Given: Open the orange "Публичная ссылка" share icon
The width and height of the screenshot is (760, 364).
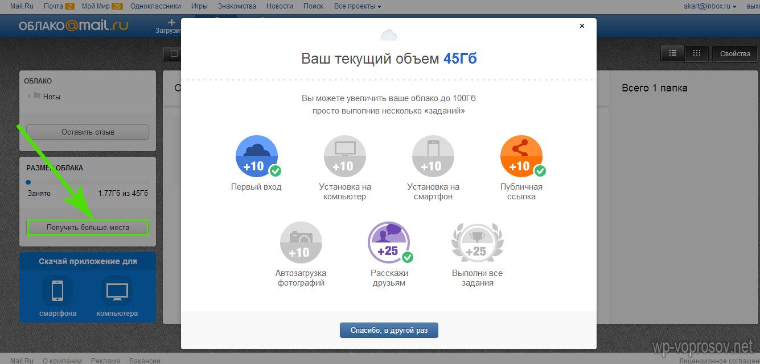Looking at the screenshot, I should coord(521,156).
